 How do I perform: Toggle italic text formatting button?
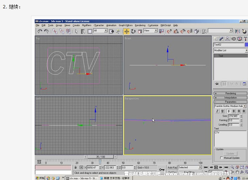tap(217, 111)
